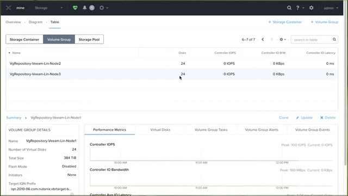This screenshot has height=196, width=348.
Task: Sort by Controller IOPS column header
Action: 225,53
